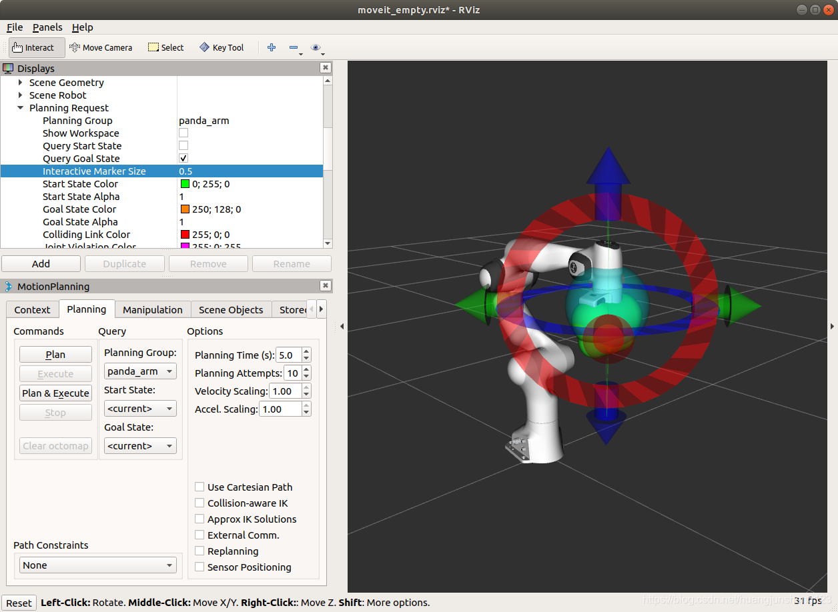Viewport: 838px width, 612px height.
Task: Activate the Select tool
Action: click(165, 47)
